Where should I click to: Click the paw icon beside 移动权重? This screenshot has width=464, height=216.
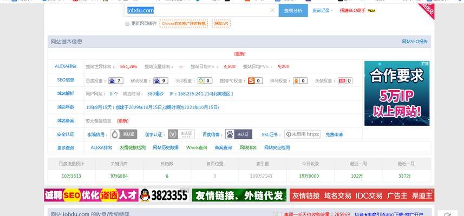pos(157,80)
